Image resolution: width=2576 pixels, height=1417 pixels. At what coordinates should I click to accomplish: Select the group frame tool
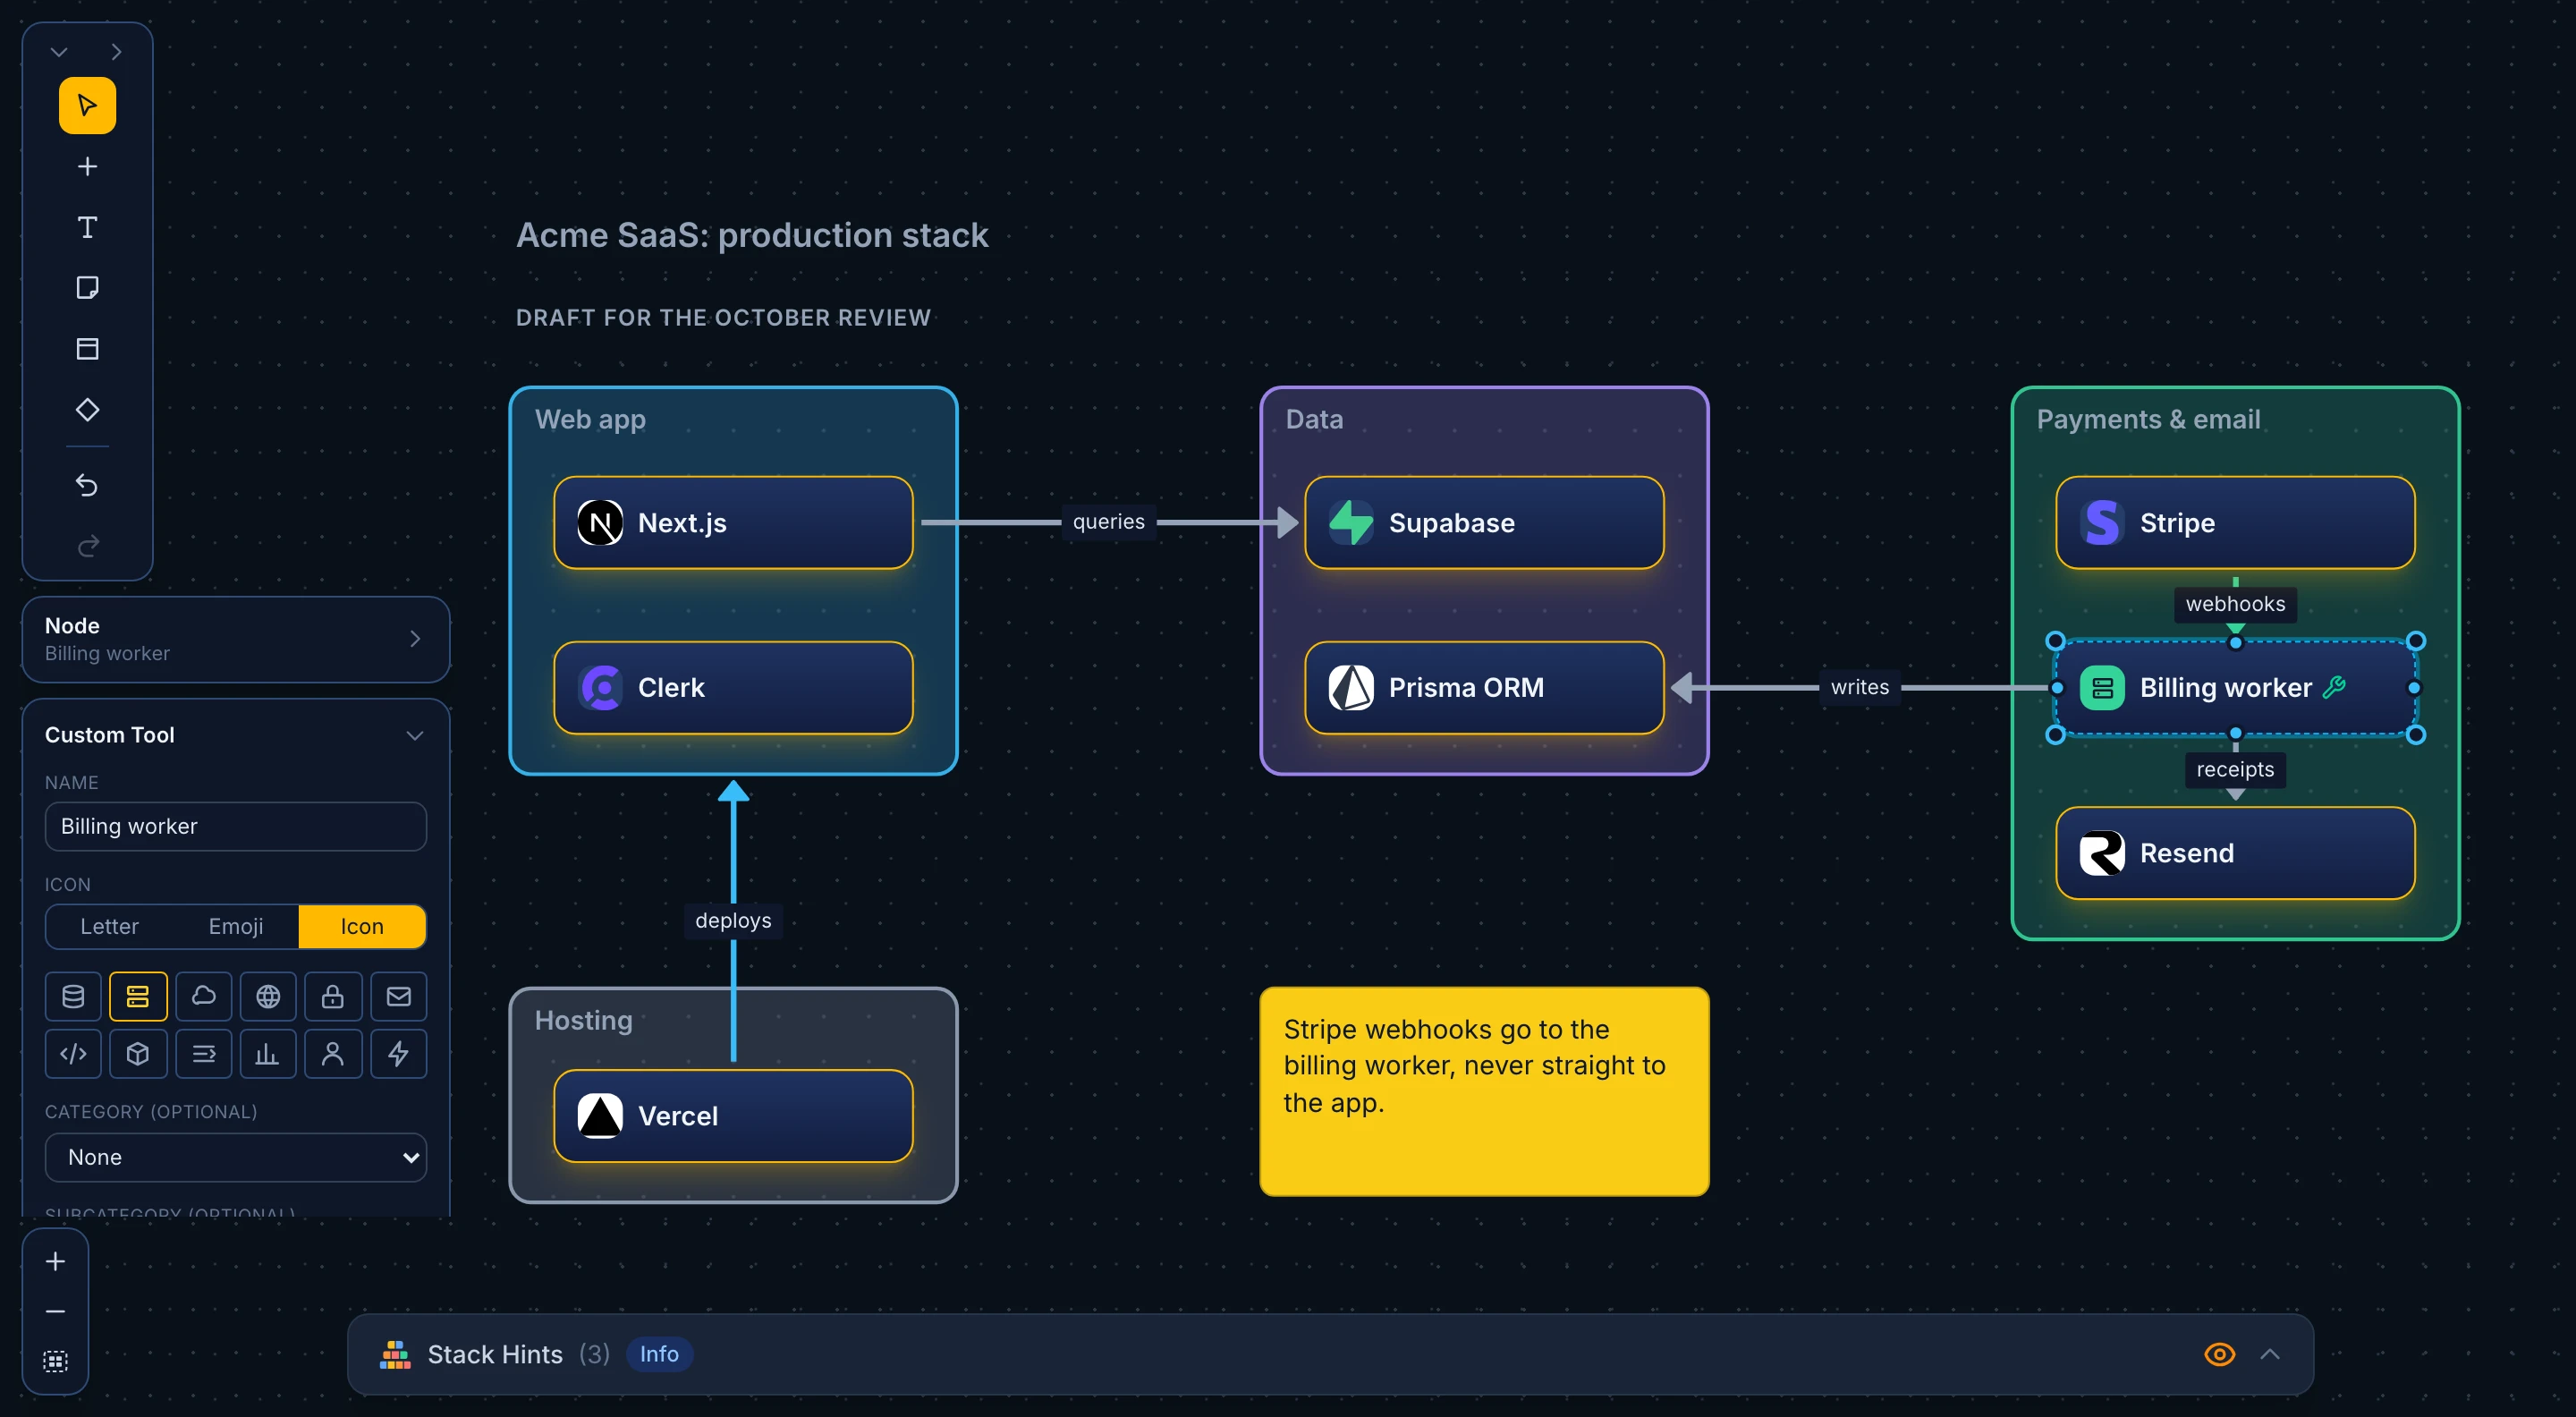point(87,348)
